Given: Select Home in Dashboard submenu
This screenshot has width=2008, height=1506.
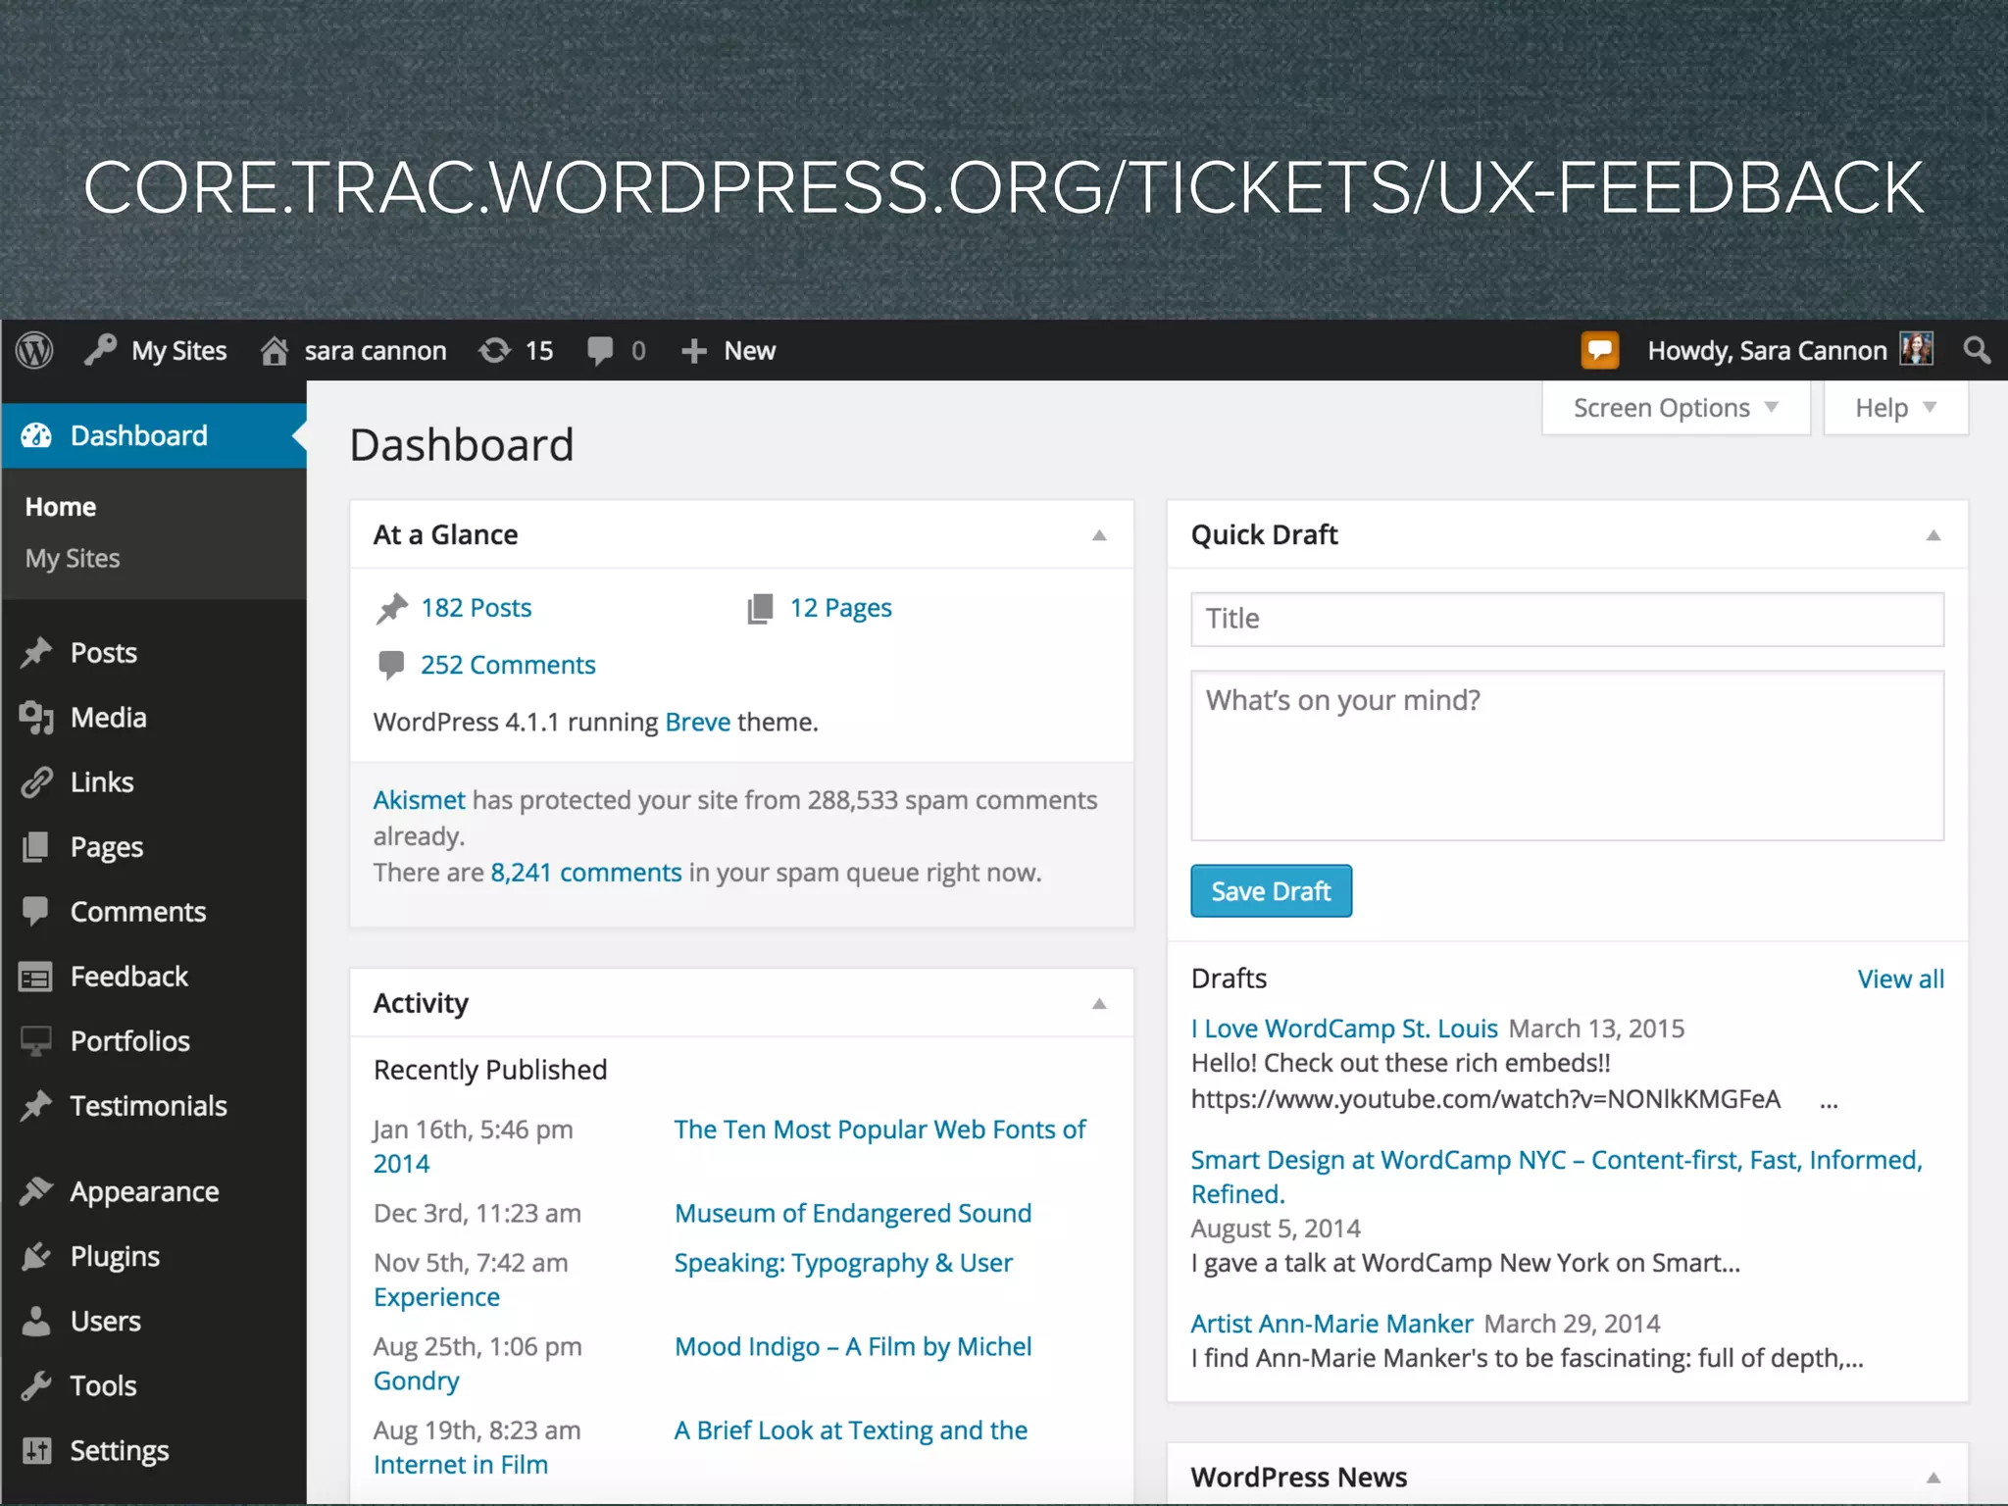Looking at the screenshot, I should pyautogui.click(x=61, y=507).
